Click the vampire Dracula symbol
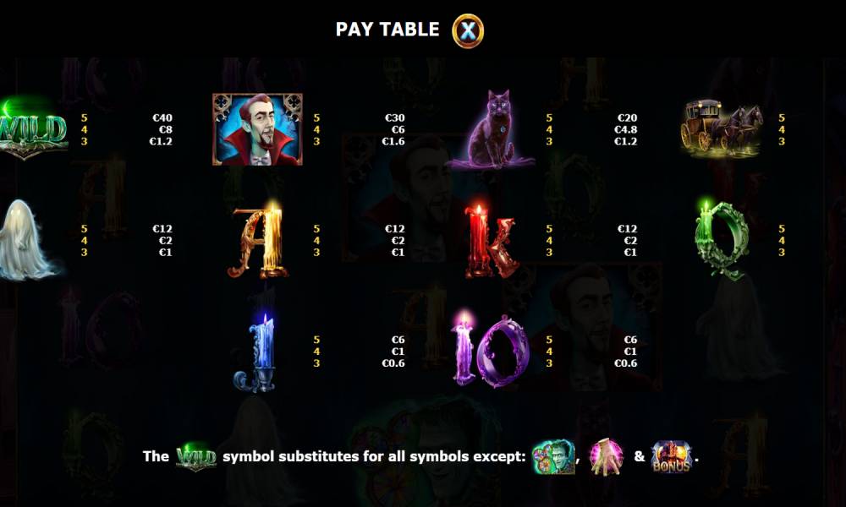Image resolution: width=846 pixels, height=507 pixels. coord(257,129)
